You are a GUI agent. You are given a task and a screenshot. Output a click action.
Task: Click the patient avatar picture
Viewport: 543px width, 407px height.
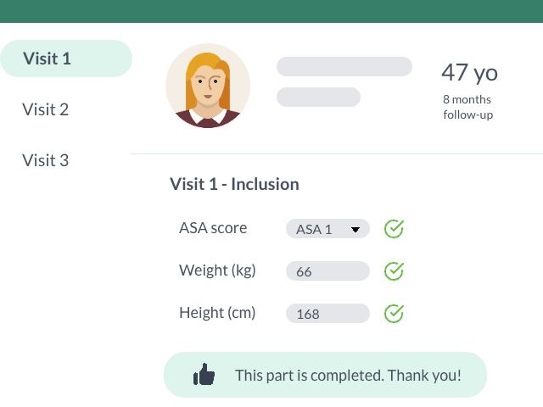tap(208, 86)
